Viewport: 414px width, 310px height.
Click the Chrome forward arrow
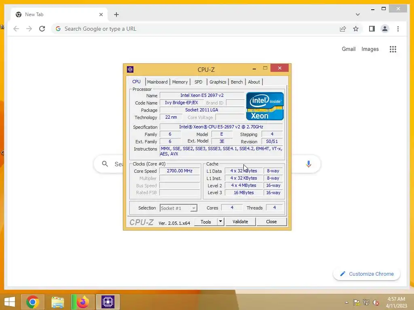(x=29, y=29)
